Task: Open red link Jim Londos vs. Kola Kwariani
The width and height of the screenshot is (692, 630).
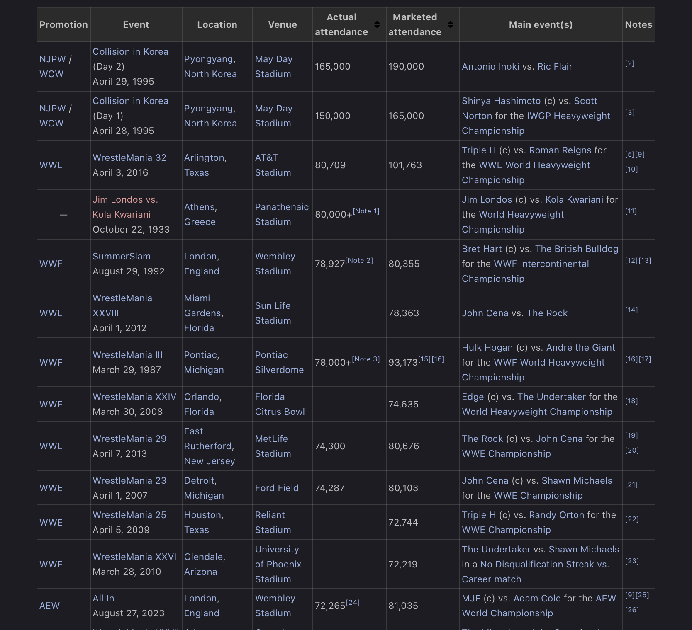Action: [x=125, y=207]
